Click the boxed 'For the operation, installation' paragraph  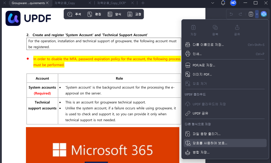104,44
